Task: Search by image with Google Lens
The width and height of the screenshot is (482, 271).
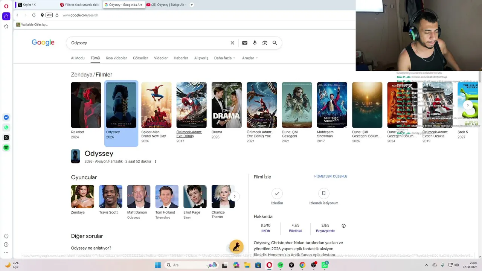Action: (265, 43)
